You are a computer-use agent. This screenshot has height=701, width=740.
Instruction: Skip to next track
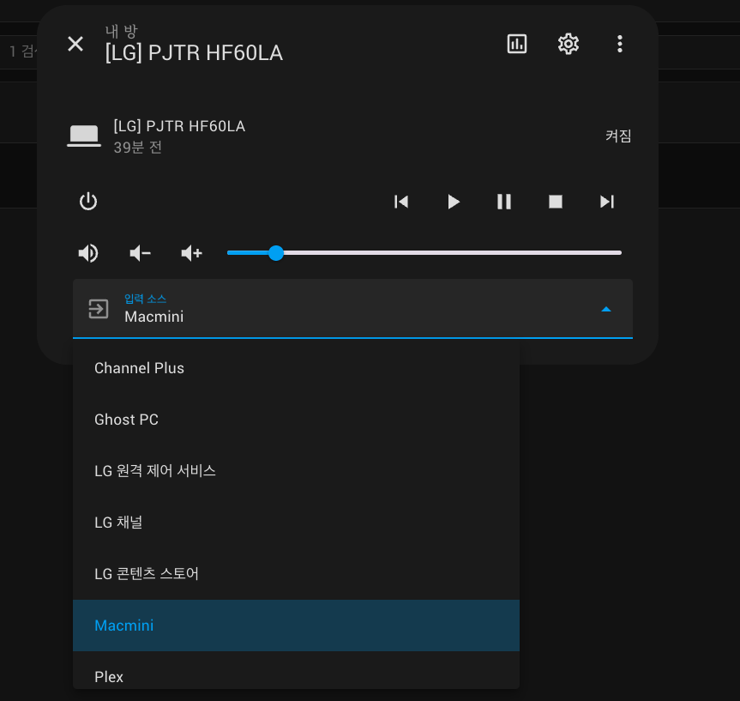(607, 202)
